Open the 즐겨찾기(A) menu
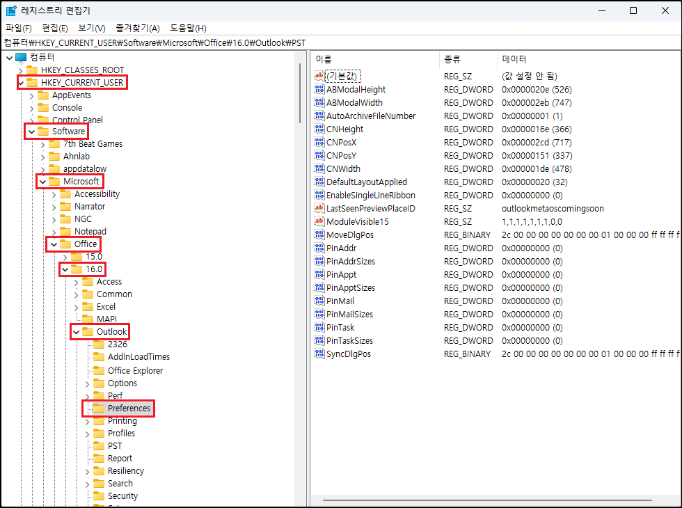This screenshot has height=508, width=682. (x=138, y=29)
